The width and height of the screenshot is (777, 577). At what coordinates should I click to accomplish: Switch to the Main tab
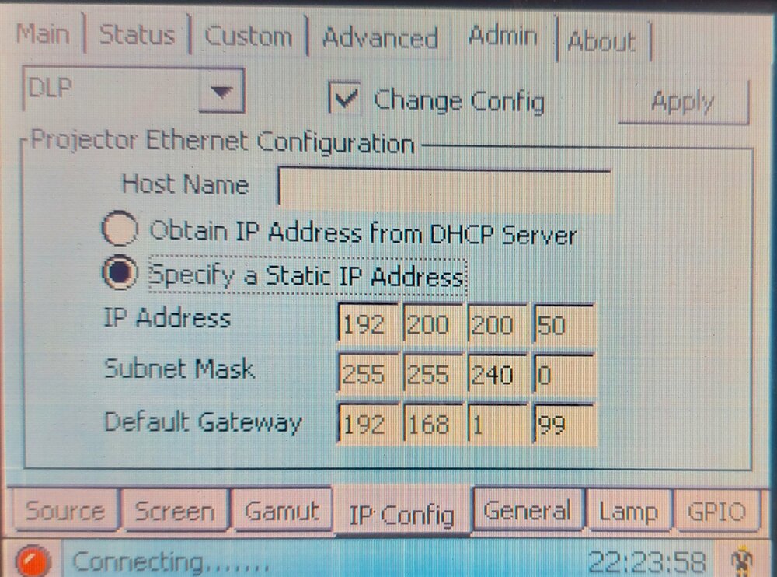(43, 33)
